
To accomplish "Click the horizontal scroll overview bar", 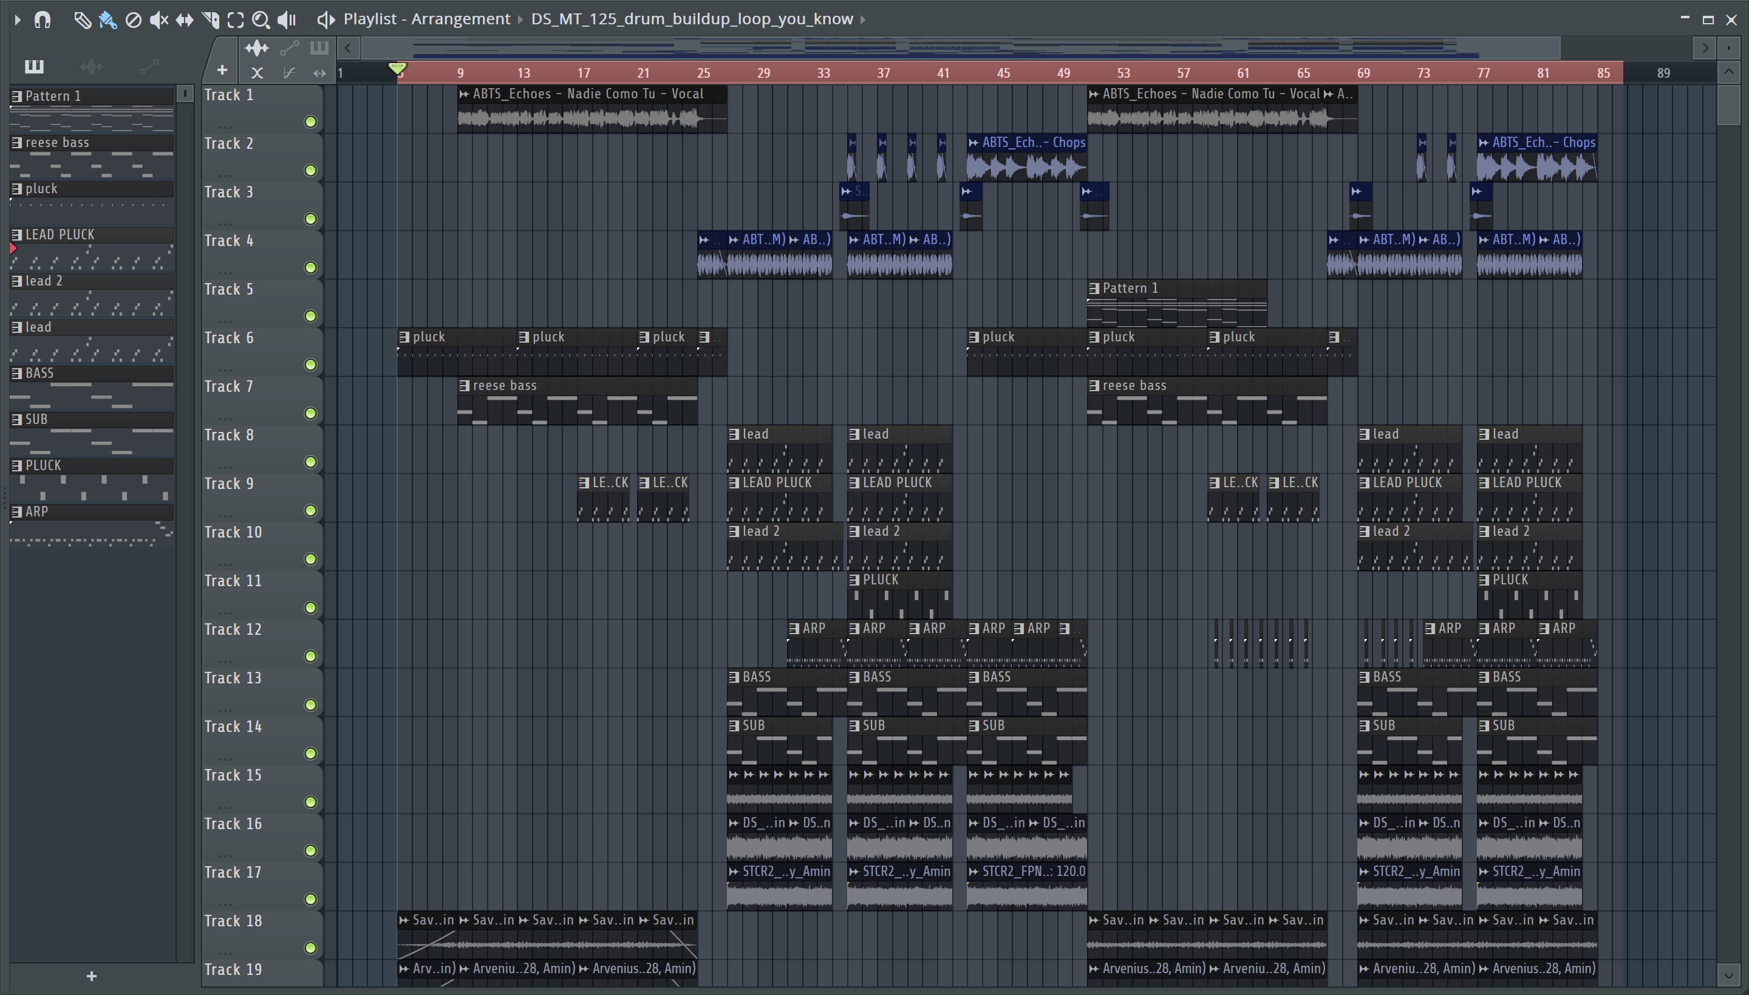I will [956, 48].
